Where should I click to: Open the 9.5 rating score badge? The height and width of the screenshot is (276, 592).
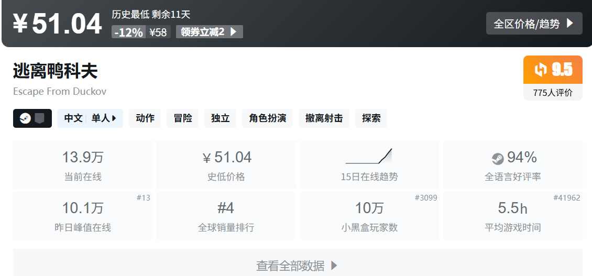[x=553, y=70]
